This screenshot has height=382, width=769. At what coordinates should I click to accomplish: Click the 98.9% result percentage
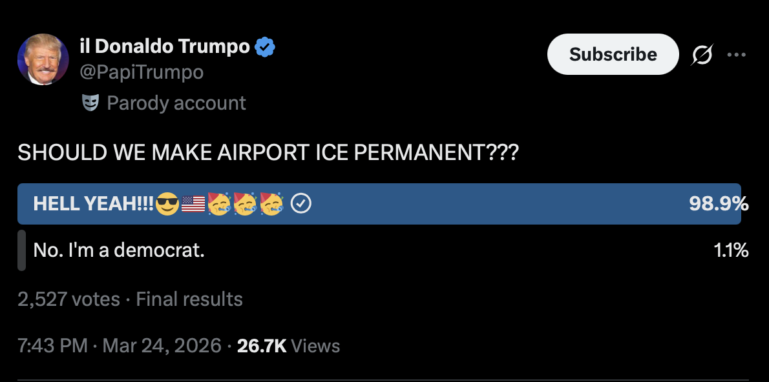tap(719, 204)
